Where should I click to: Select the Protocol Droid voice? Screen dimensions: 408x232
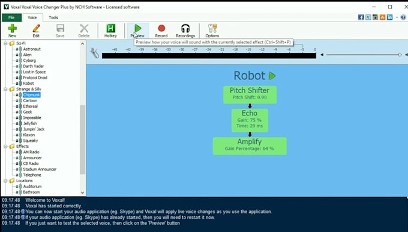35,78
